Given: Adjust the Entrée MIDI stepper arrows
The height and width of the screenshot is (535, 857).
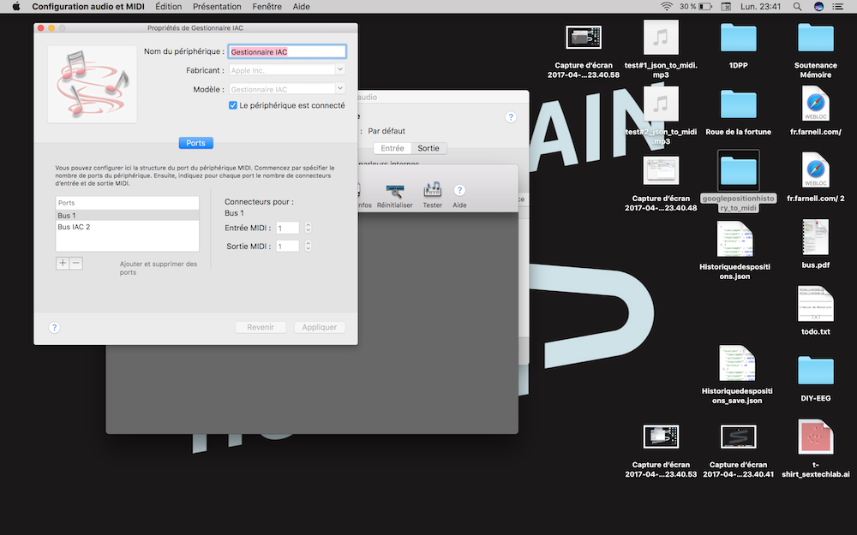Looking at the screenshot, I should [x=308, y=228].
